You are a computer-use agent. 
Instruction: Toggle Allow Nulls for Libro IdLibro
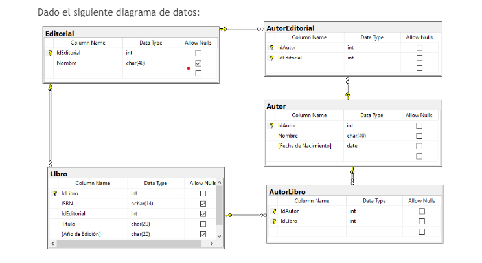tap(203, 194)
